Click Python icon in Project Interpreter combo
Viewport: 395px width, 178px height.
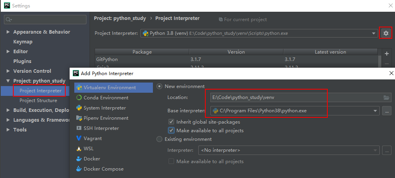tap(145, 33)
